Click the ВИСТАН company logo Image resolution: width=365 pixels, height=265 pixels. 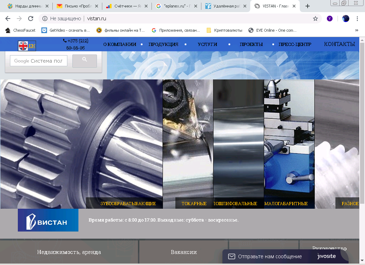point(48,220)
